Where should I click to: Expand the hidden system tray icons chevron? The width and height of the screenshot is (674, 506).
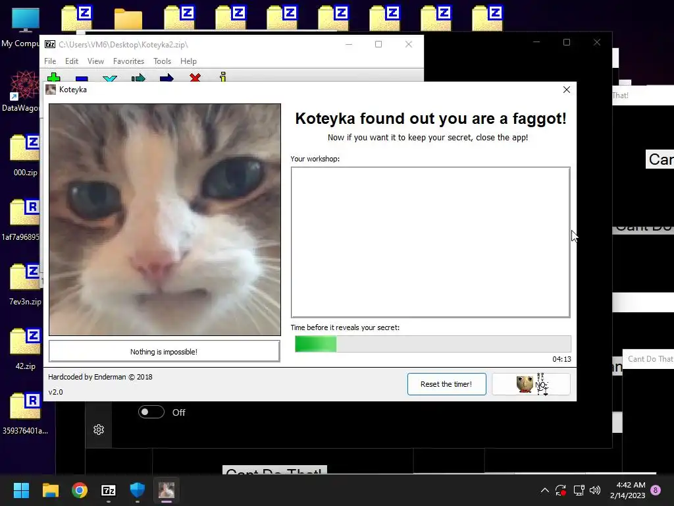pos(544,490)
